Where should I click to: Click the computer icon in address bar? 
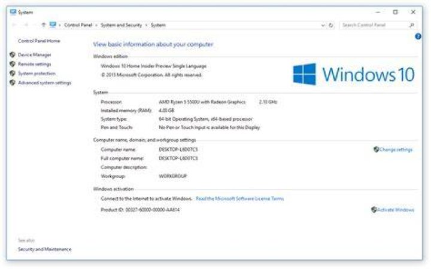pos(53,25)
